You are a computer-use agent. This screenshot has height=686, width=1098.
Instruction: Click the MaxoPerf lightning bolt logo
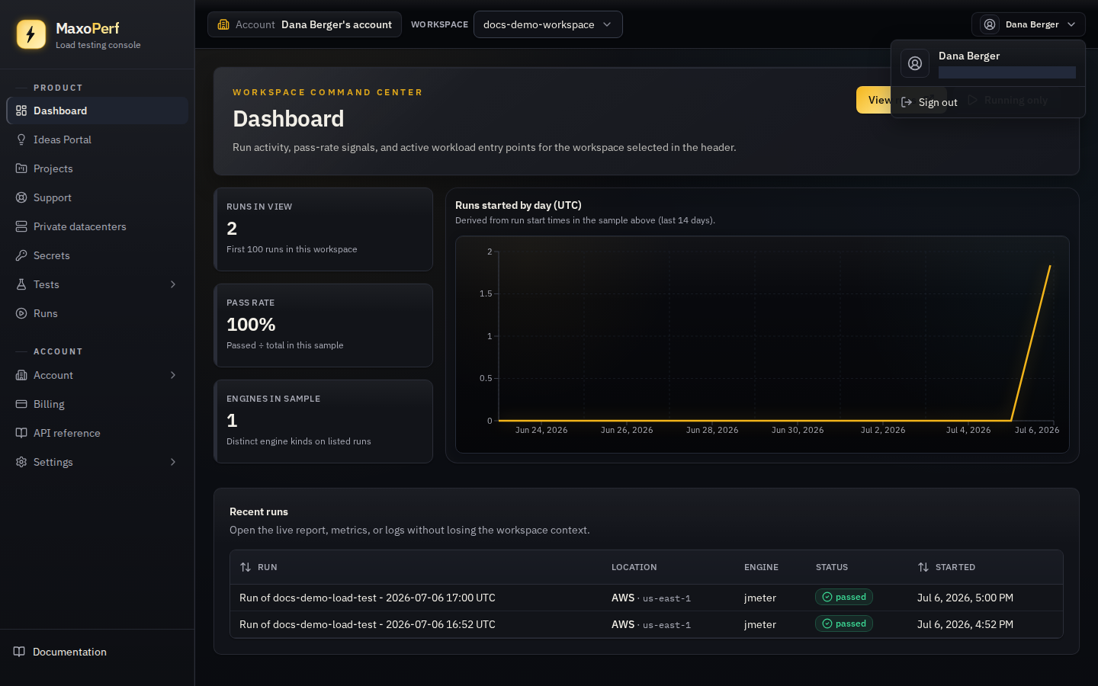pos(31,34)
